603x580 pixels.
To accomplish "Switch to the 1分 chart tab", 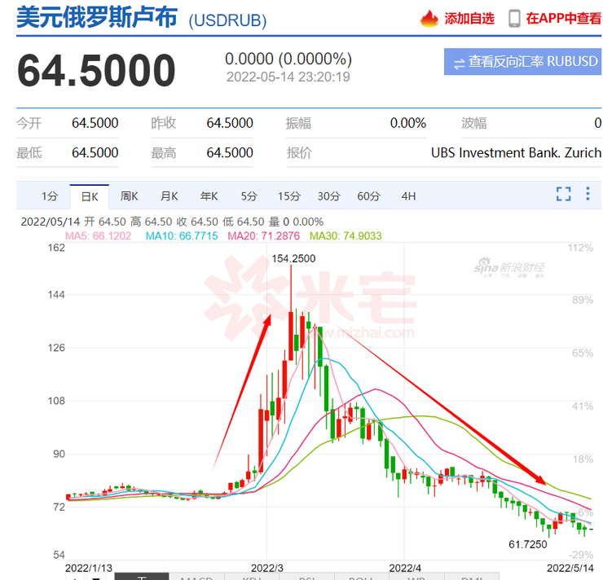I will pos(50,196).
